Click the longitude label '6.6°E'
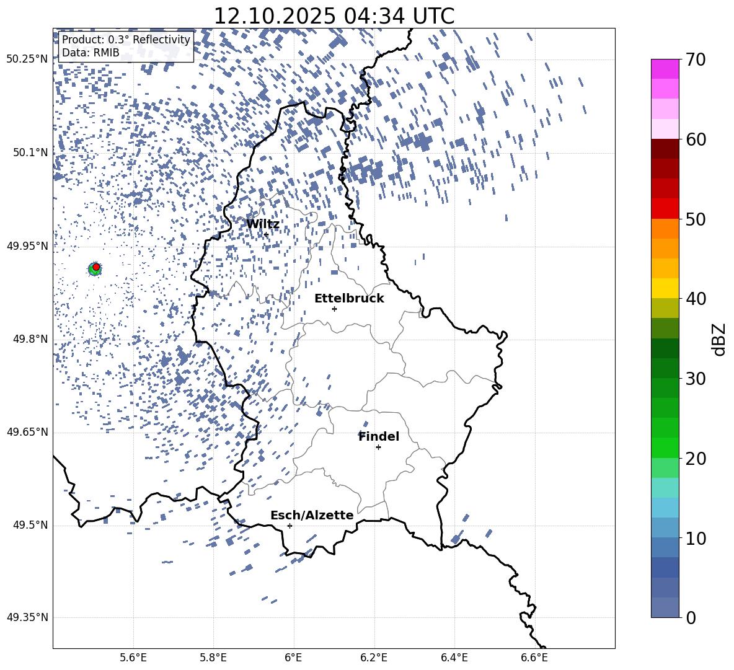This screenshot has width=734, height=670. coord(534,658)
